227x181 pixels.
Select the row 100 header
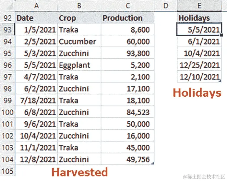pyautogui.click(x=7, y=112)
